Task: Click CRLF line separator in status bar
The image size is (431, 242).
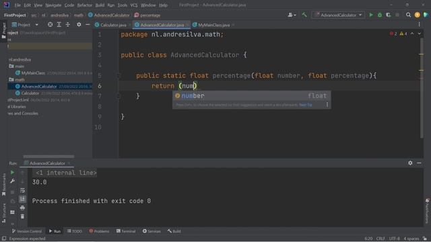Action: click(x=380, y=239)
